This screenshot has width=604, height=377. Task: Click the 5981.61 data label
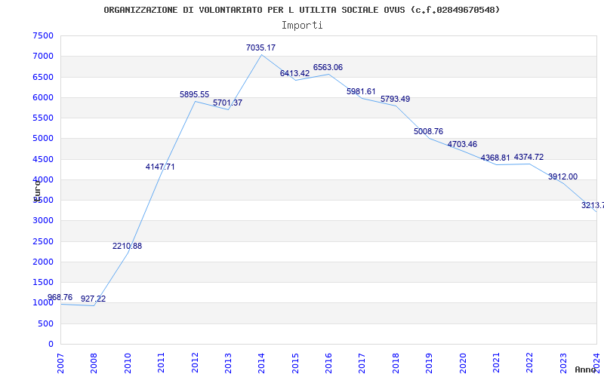point(361,91)
